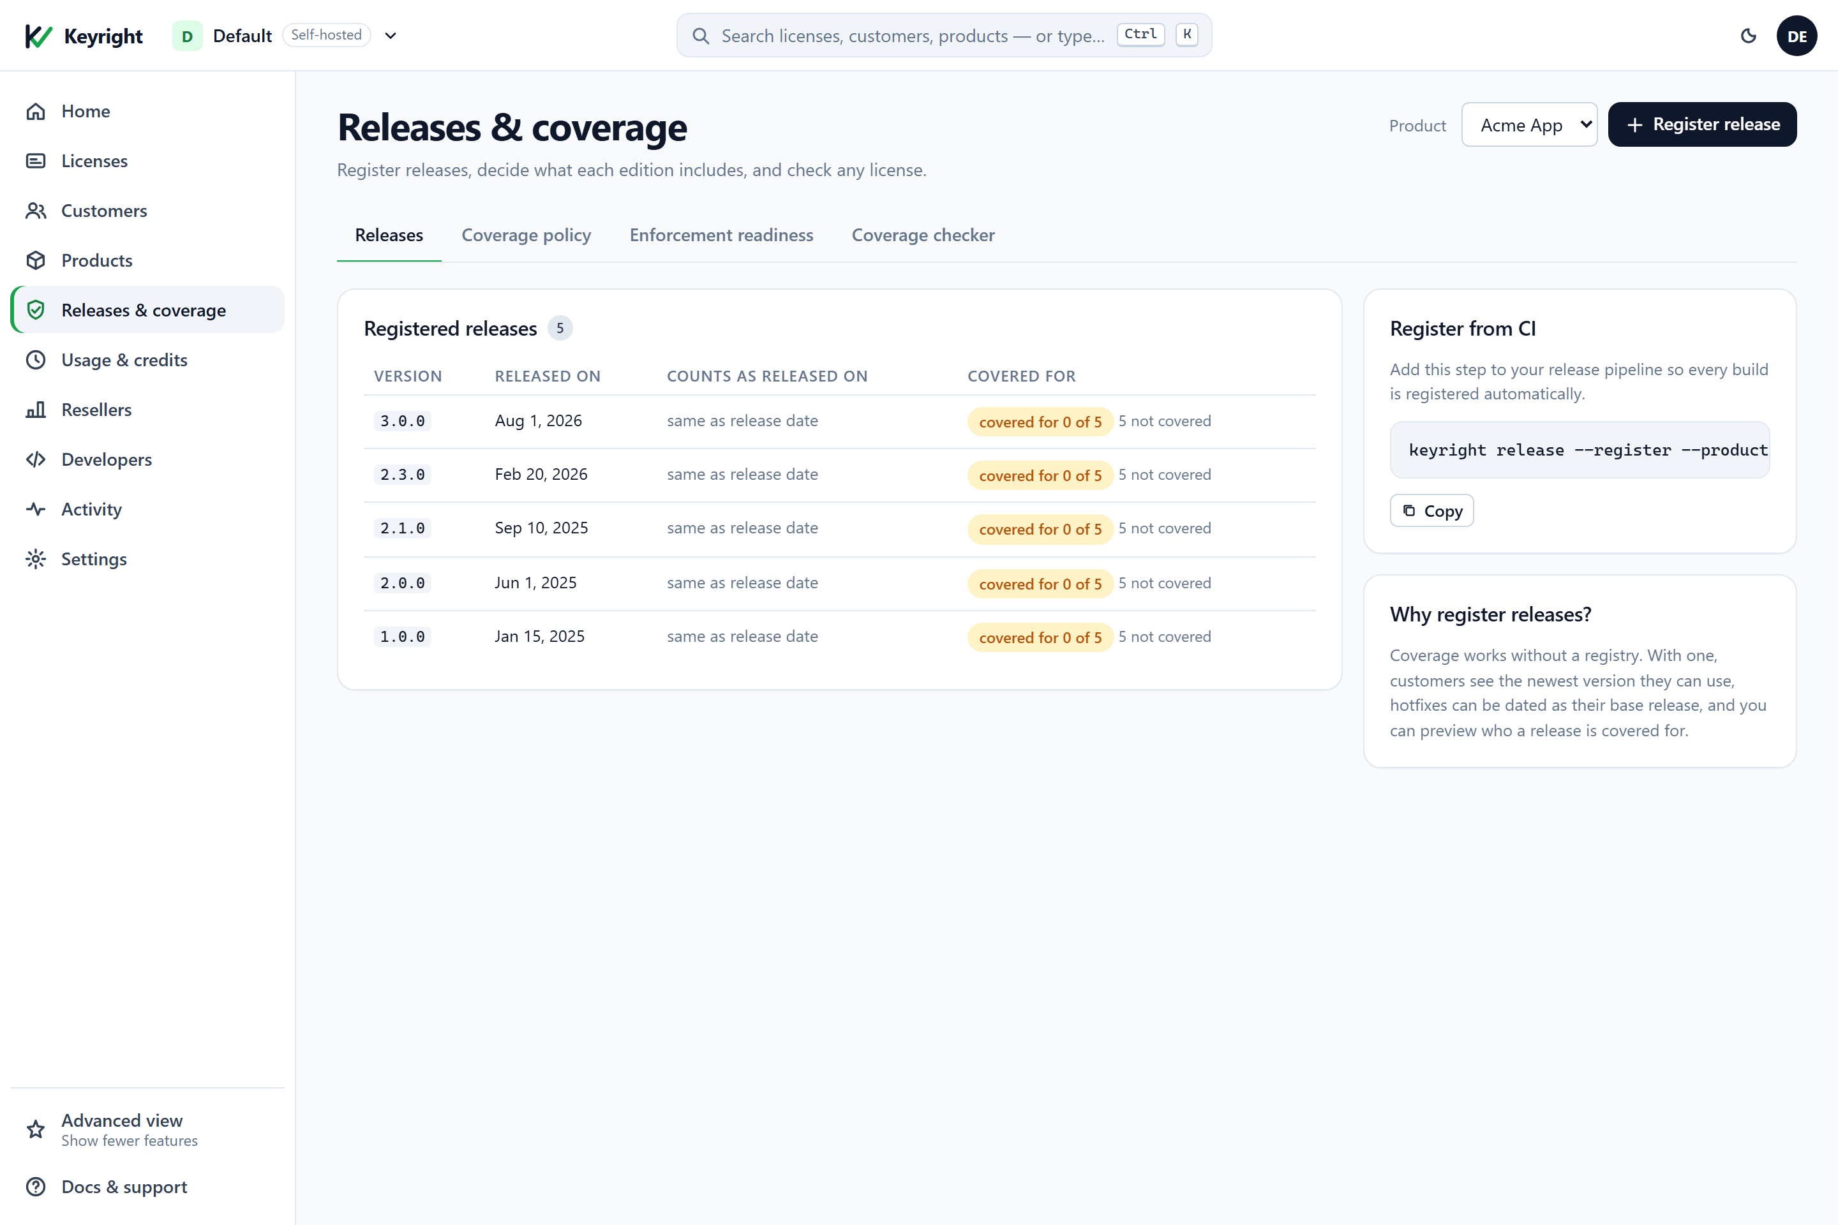Image resolution: width=1838 pixels, height=1225 pixels.
Task: Switch to the Coverage policy tab
Action: click(x=526, y=235)
